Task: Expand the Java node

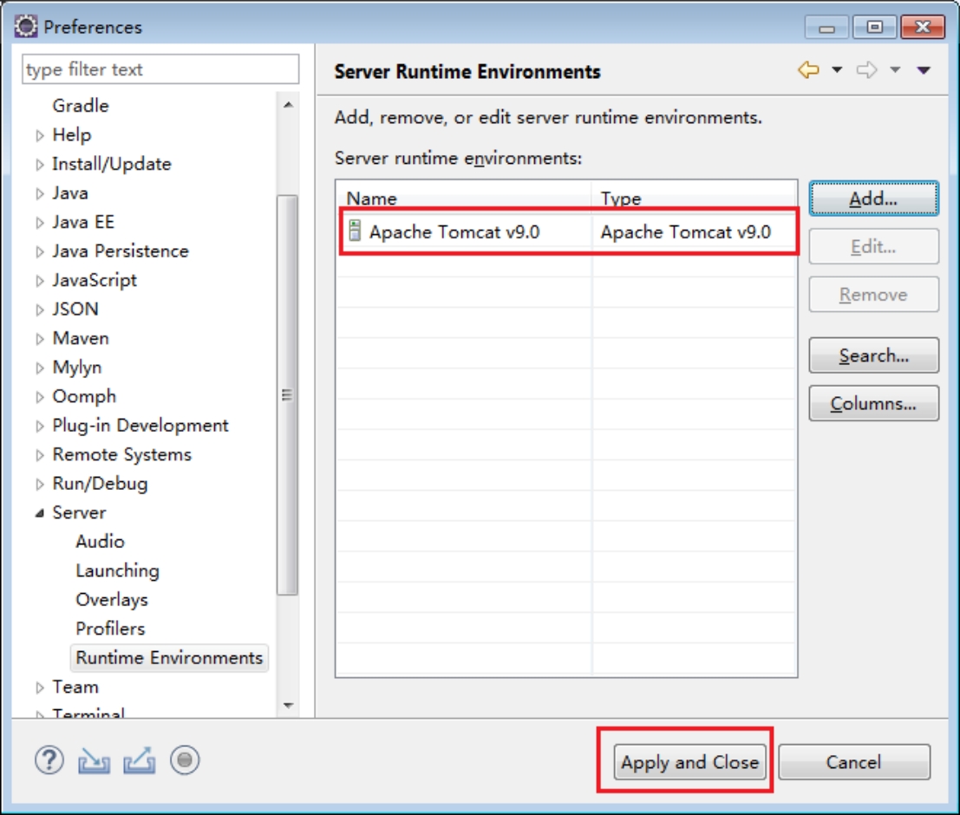Action: click(40, 193)
